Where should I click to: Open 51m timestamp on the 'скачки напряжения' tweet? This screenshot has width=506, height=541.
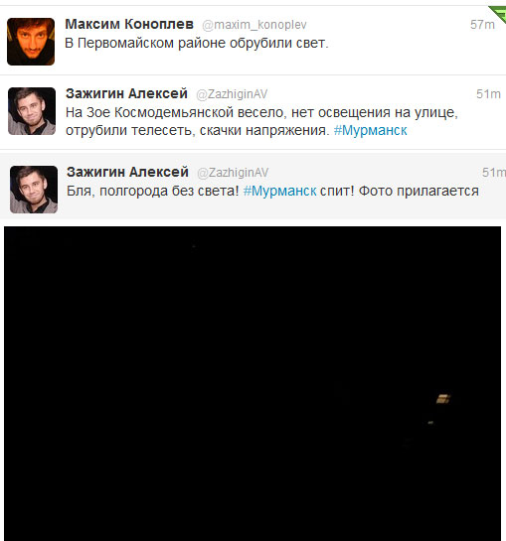[x=488, y=94]
